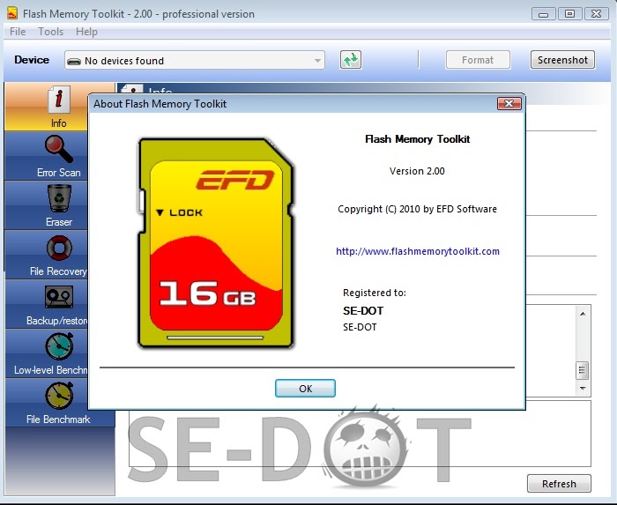Click the app icon in title bar
The image size is (617, 505).
(12, 13)
